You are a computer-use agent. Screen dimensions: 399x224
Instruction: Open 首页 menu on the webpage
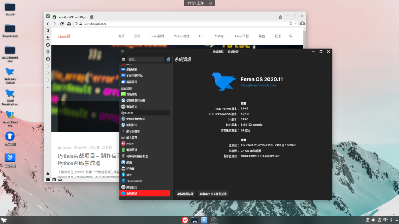(121, 36)
